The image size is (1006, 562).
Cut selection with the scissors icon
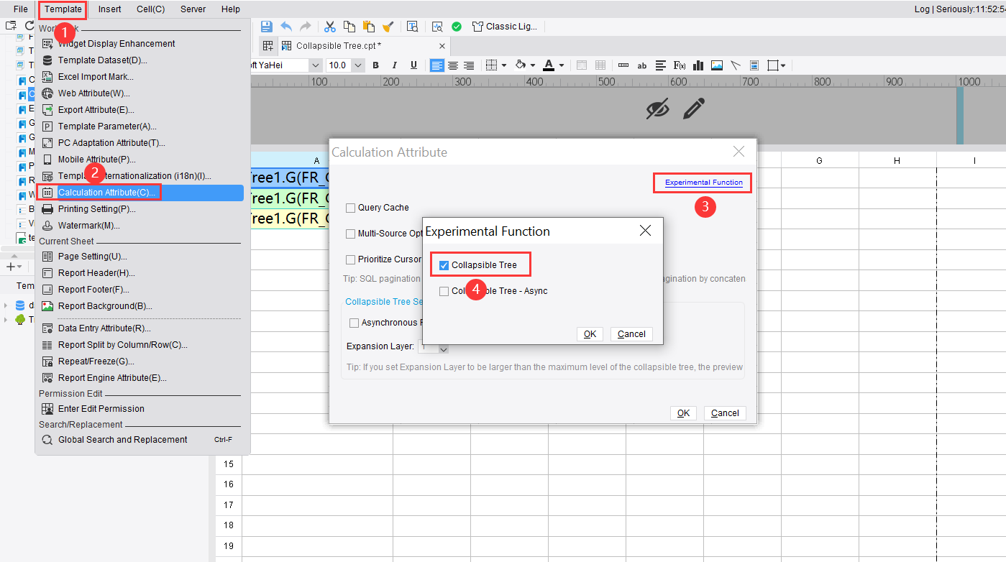329,26
